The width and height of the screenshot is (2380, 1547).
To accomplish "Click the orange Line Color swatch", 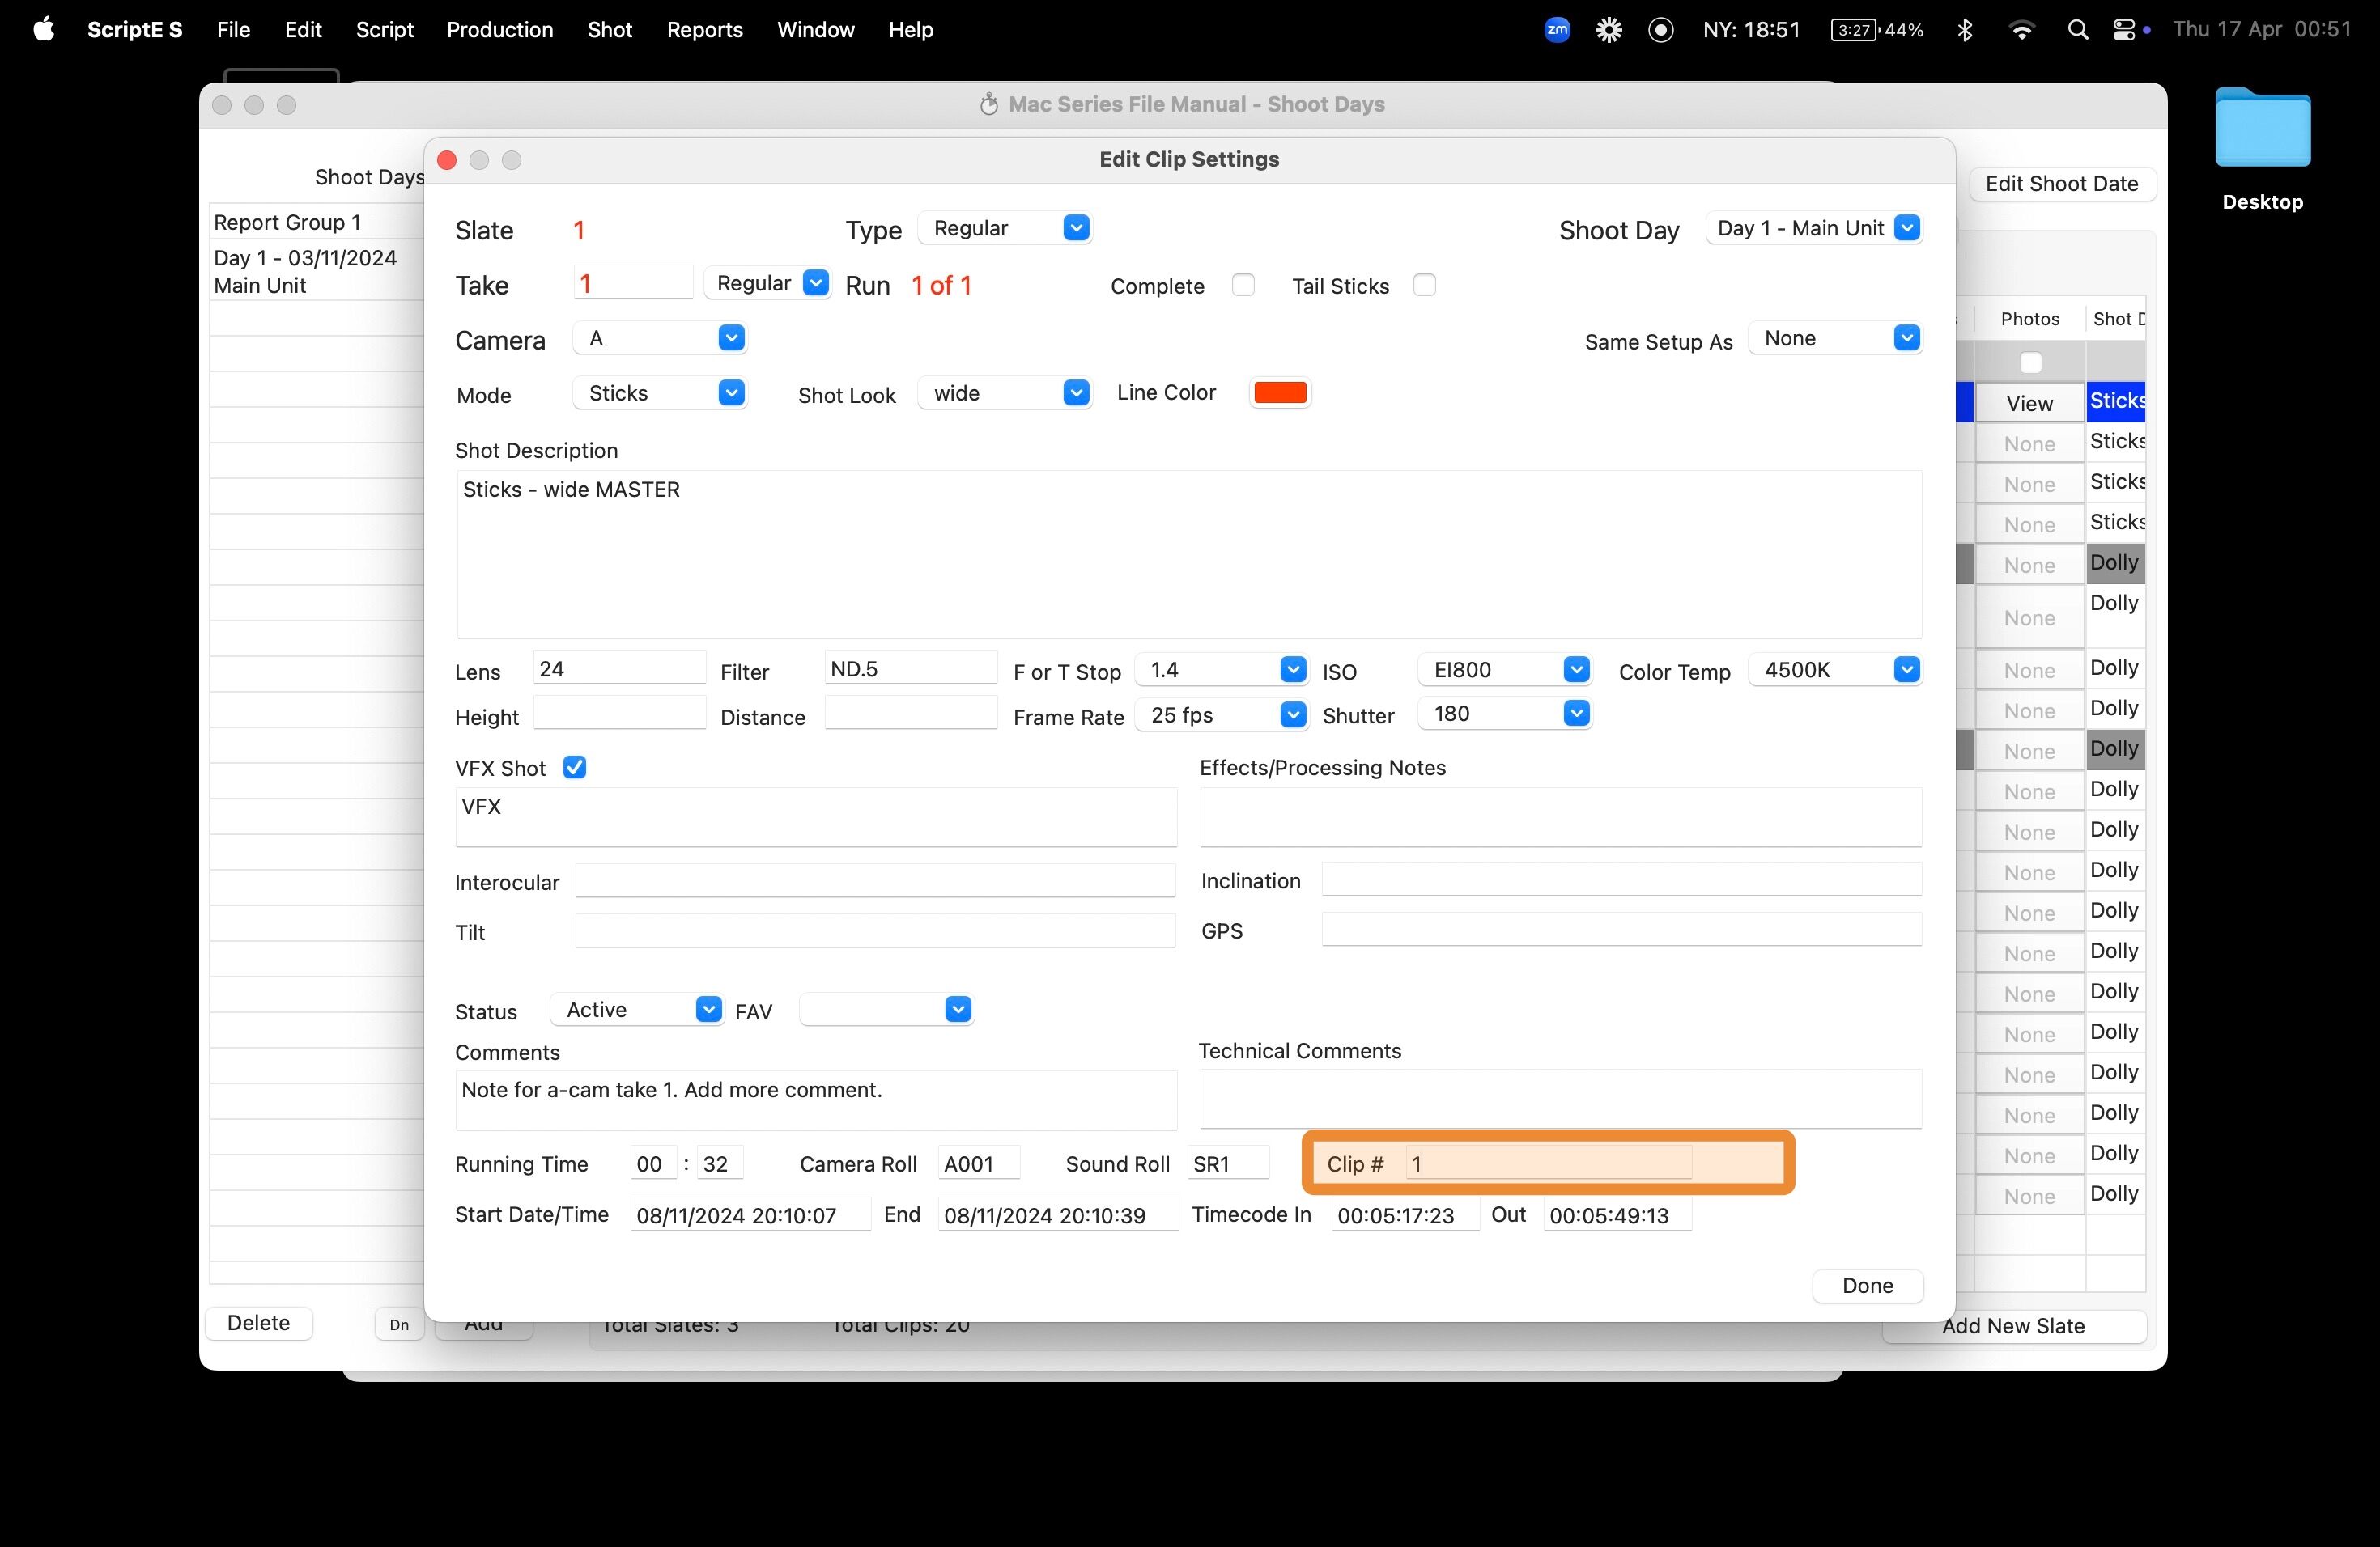I will tap(1280, 392).
